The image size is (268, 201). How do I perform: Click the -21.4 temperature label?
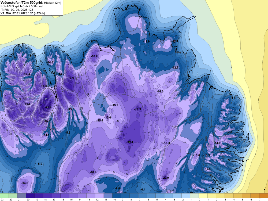click(x=48, y=107)
